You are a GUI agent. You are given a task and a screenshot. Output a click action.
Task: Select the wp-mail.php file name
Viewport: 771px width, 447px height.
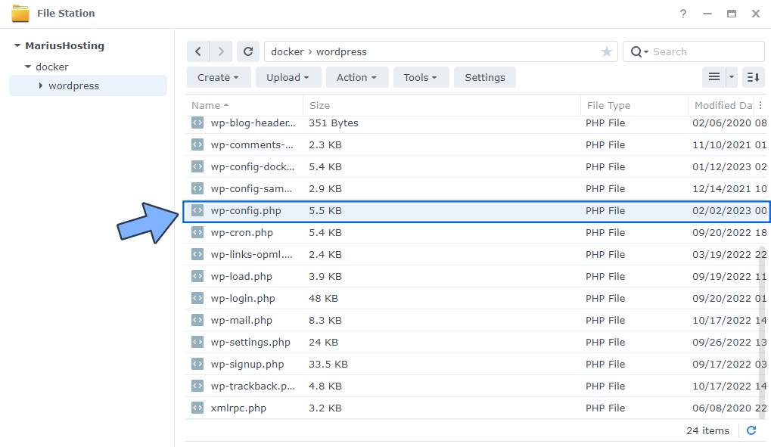(241, 320)
